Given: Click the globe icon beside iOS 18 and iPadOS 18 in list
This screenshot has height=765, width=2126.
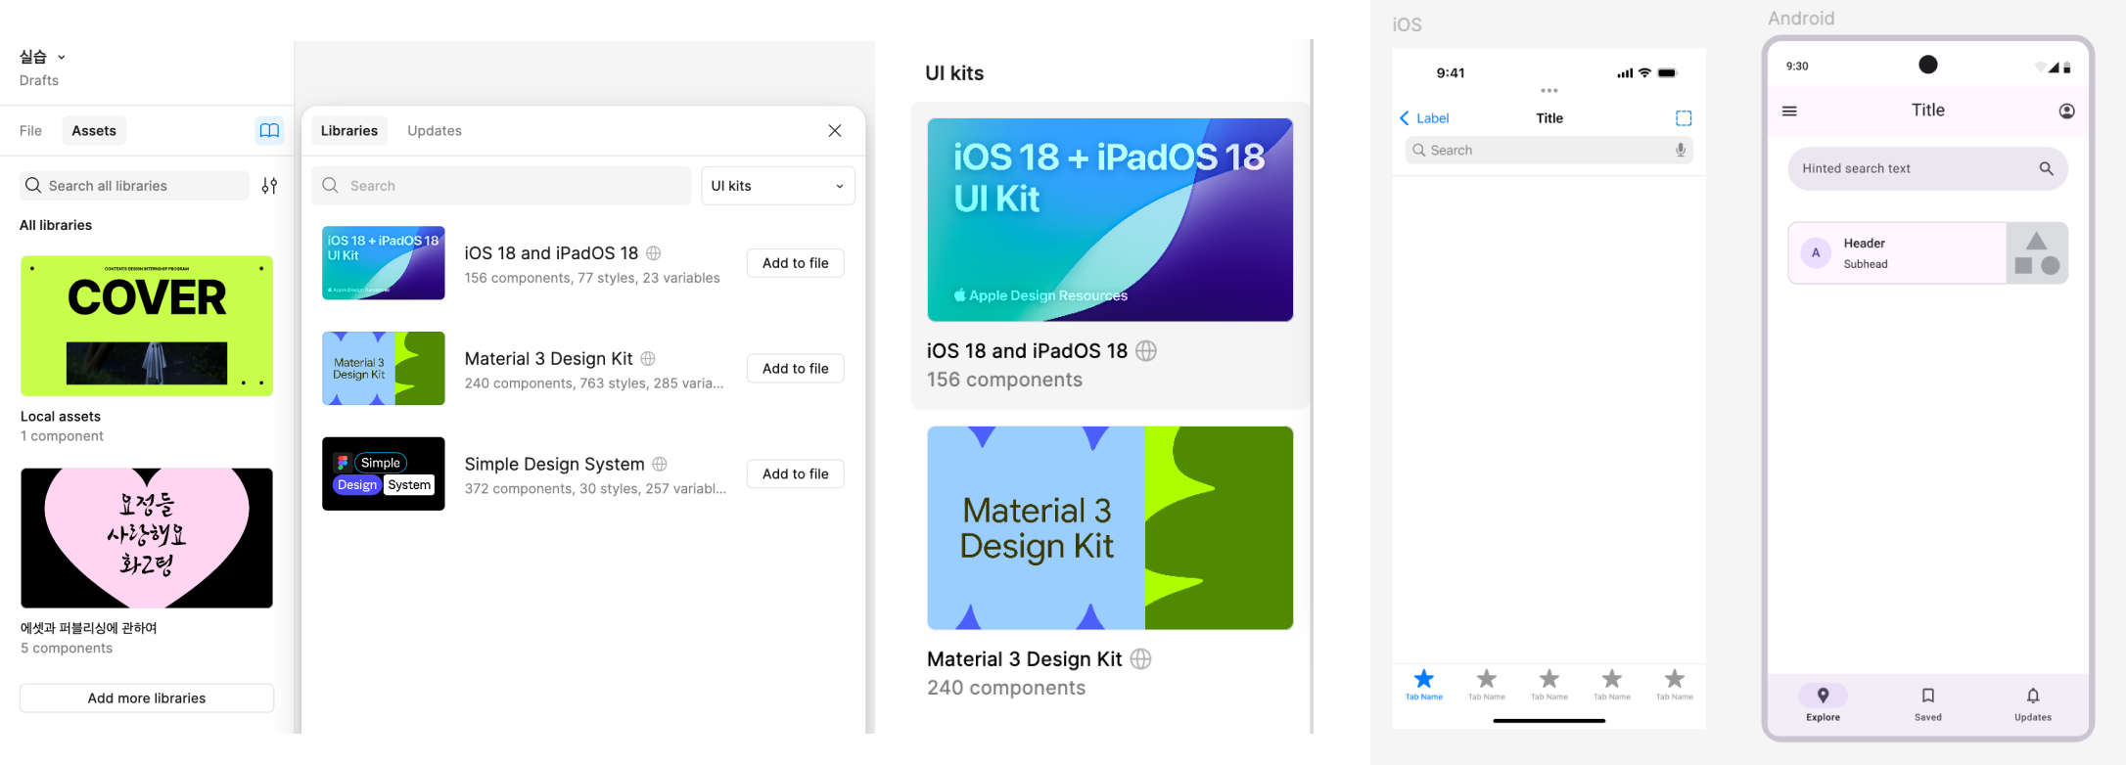Looking at the screenshot, I should [x=653, y=252].
